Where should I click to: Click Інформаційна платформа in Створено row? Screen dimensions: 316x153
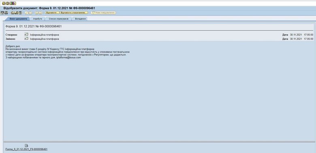click(45, 35)
